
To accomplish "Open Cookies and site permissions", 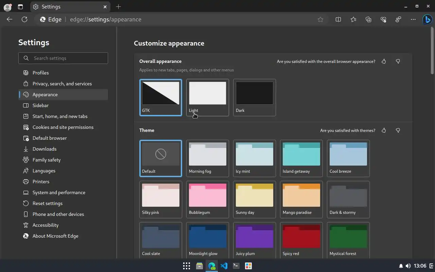I will 63,127.
